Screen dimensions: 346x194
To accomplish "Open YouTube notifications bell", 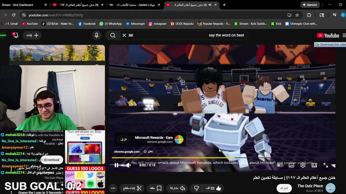I will 15,35.
